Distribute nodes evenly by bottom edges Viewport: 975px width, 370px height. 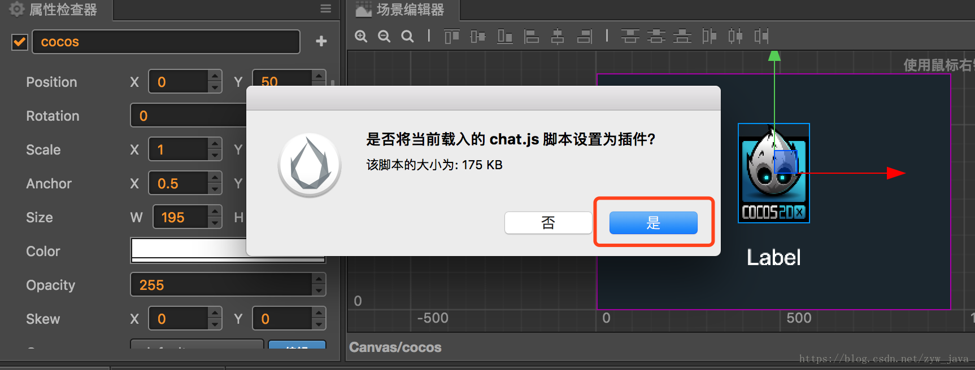(682, 37)
